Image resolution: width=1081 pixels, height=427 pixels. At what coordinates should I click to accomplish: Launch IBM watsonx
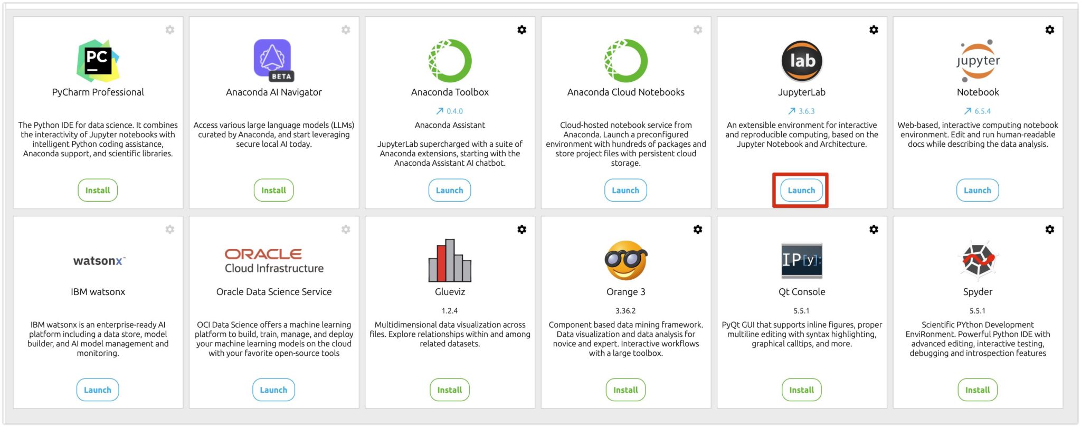(98, 390)
